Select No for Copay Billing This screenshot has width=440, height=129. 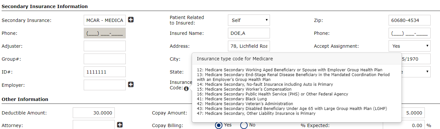pos(244,125)
